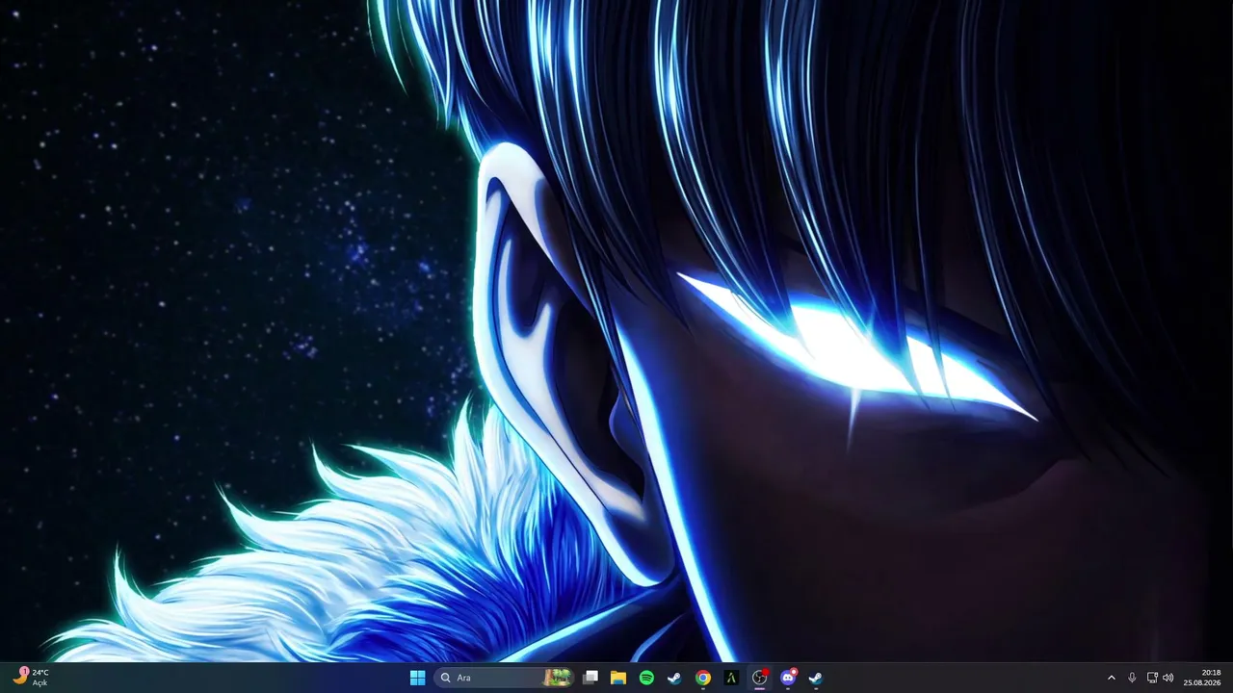Open the Steam icon right of Discord
1233x693 pixels.
[x=816, y=678]
